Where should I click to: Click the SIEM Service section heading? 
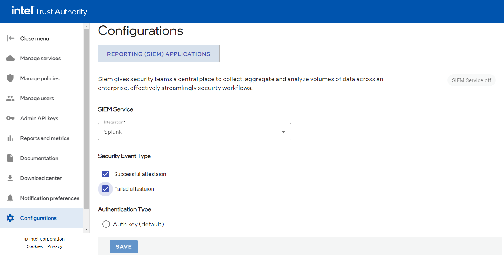click(x=115, y=109)
